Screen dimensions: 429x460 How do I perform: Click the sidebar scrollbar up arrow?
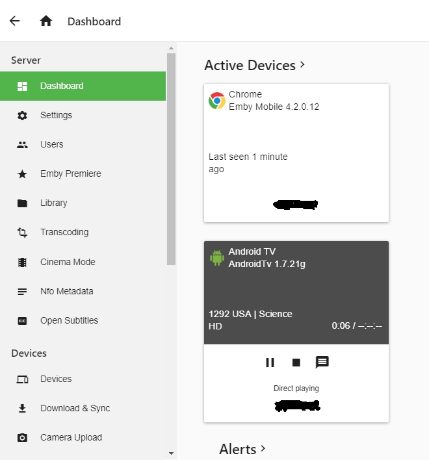click(172, 48)
